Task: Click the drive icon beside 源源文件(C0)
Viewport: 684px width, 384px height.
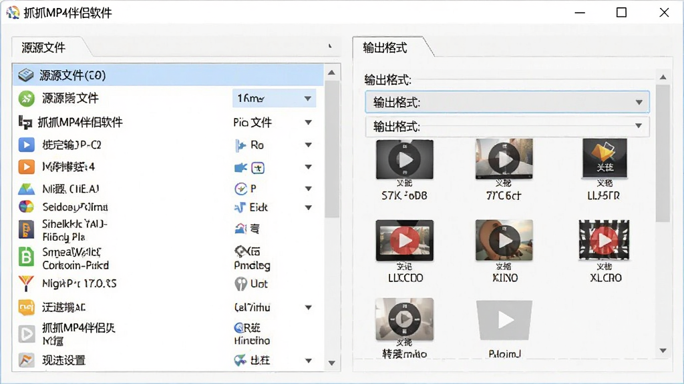Action: click(x=26, y=75)
